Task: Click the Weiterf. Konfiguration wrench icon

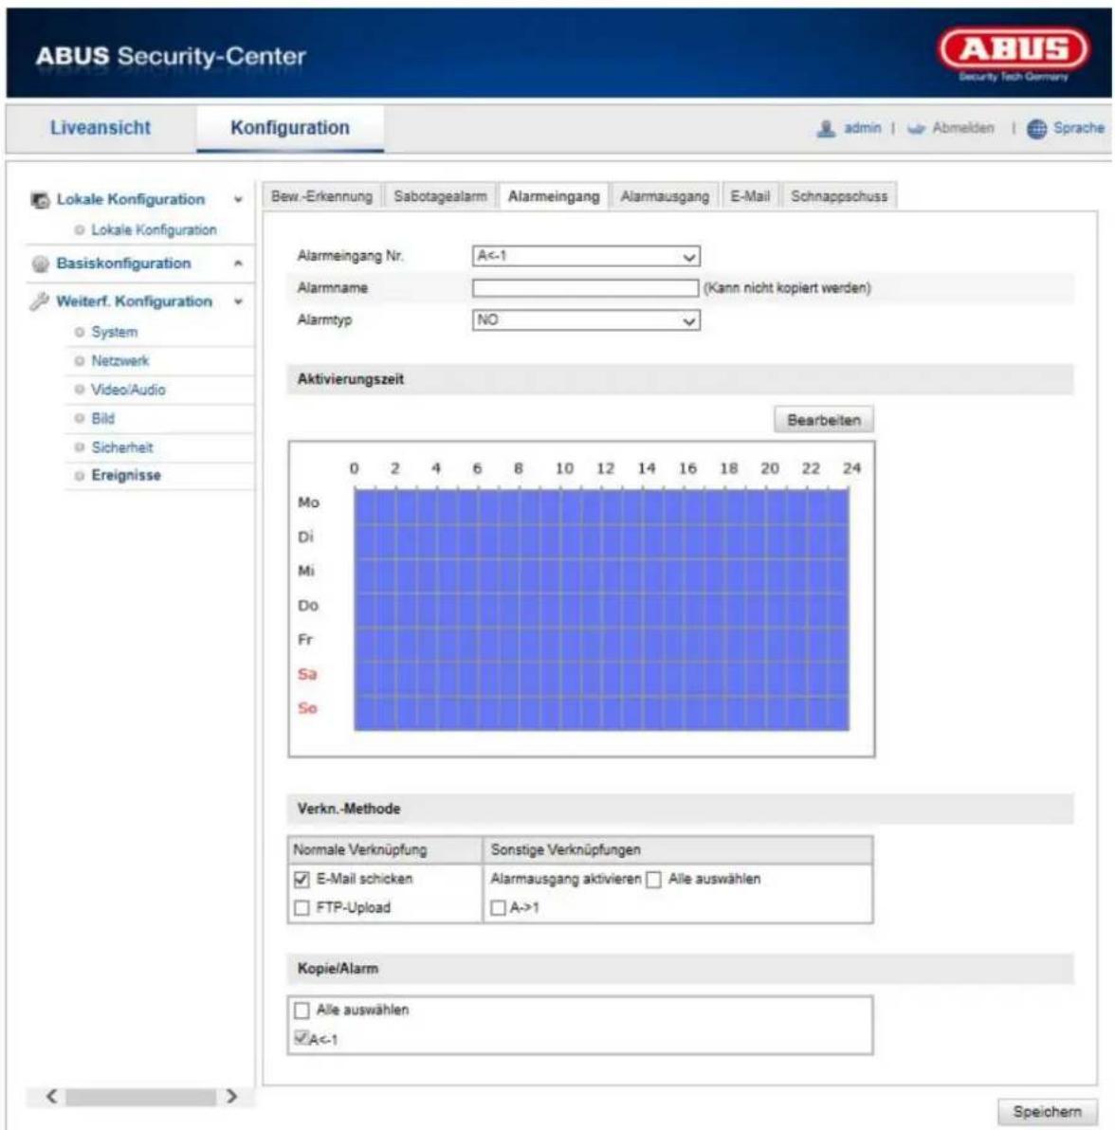Action: pyautogui.click(x=39, y=301)
